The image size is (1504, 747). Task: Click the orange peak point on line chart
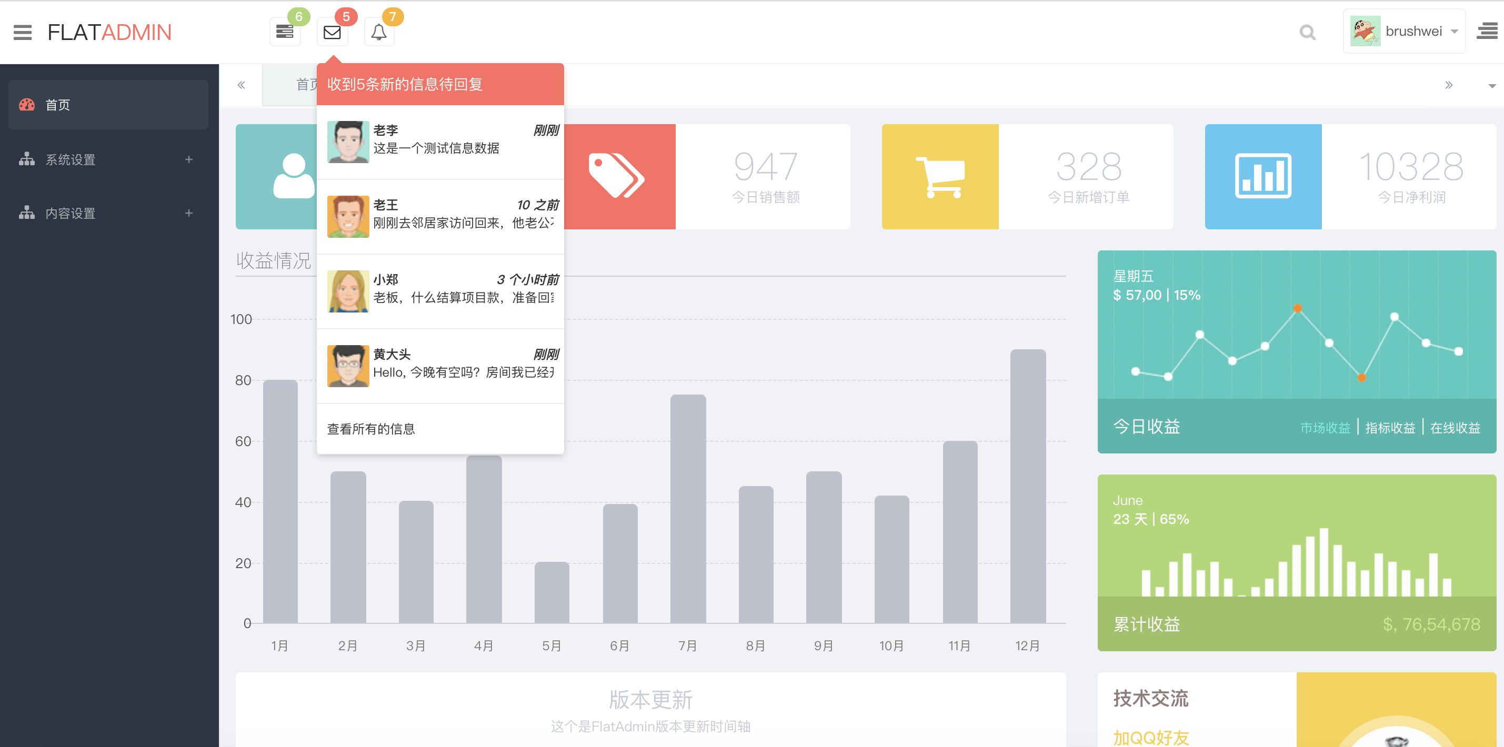(x=1297, y=308)
